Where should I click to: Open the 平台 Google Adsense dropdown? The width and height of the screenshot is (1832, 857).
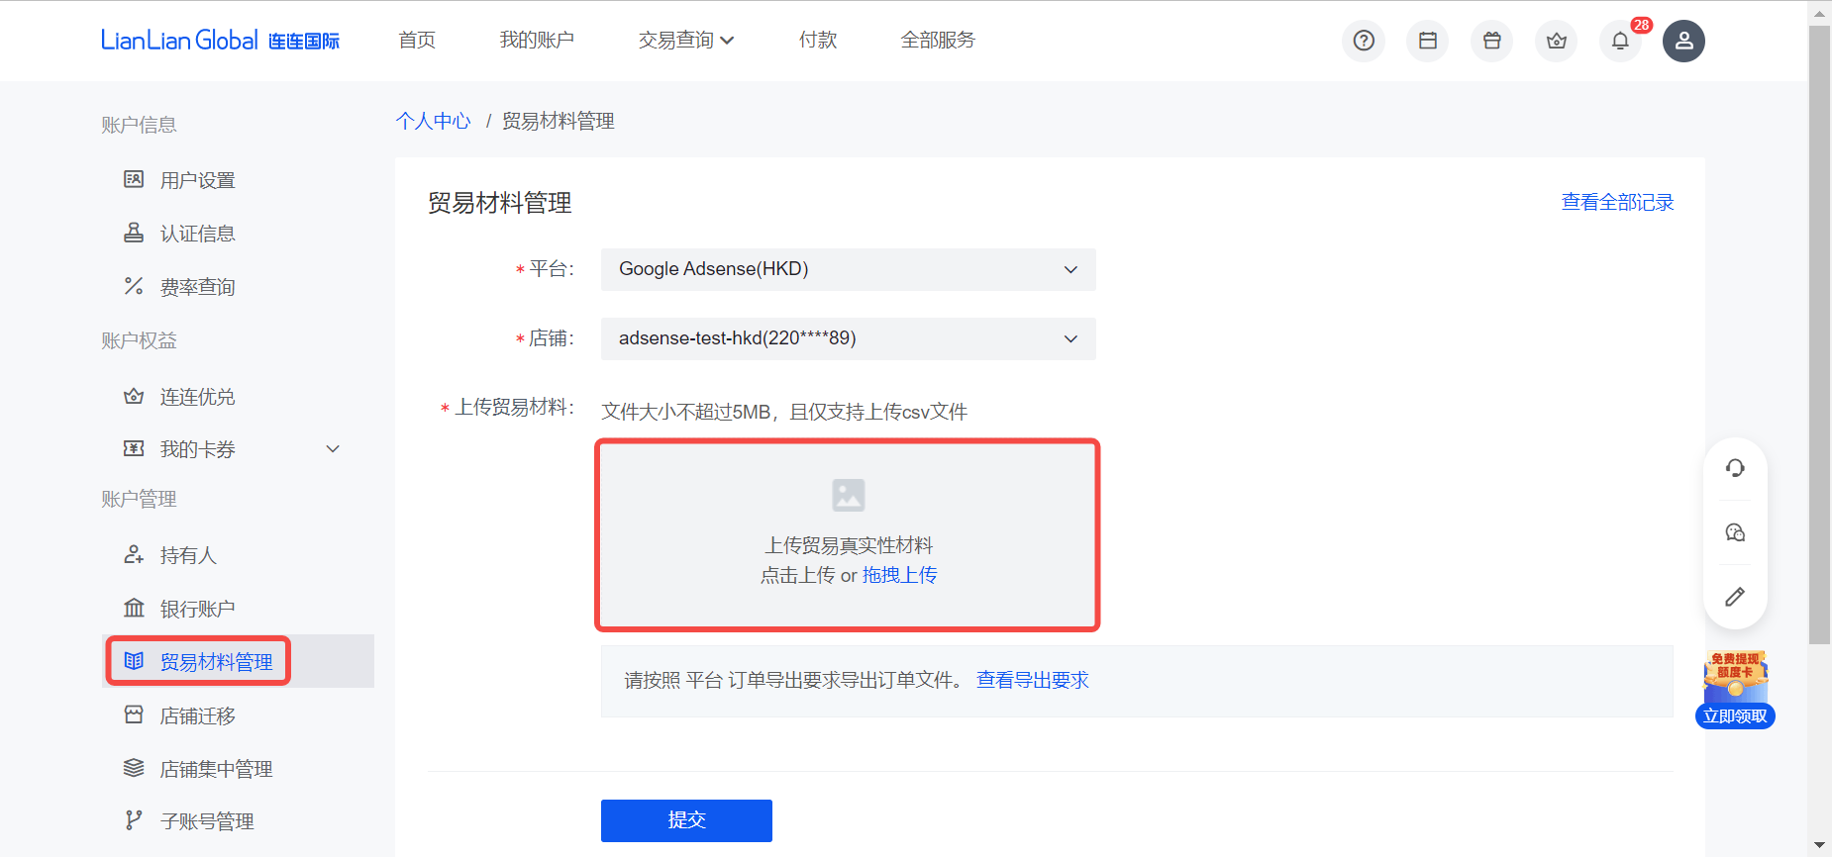point(848,269)
